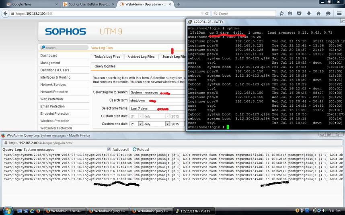Launch Firefox from the quick launch icons
This screenshot has width=345, height=215.
tap(38, 211)
